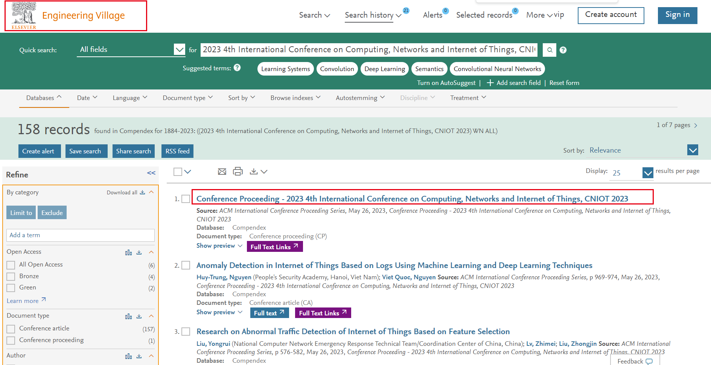711x365 pixels.
Task: Open the results per page dropdown
Action: [647, 173]
